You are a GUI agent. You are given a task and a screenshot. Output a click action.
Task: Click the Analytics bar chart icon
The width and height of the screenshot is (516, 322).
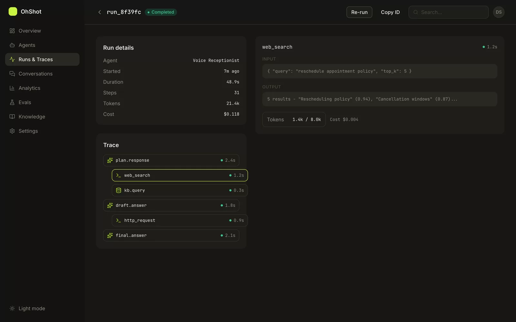pos(12,88)
